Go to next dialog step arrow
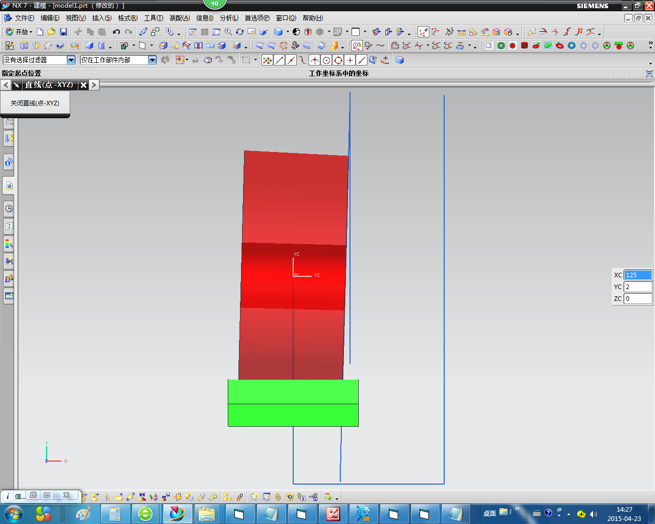 94,85
